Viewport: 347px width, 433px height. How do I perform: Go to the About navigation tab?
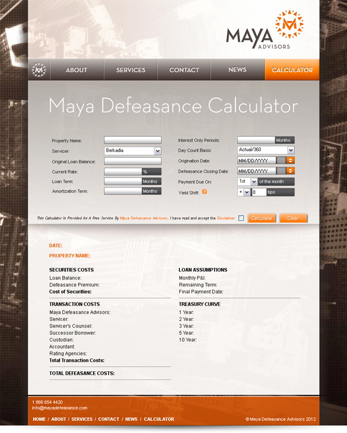76,70
